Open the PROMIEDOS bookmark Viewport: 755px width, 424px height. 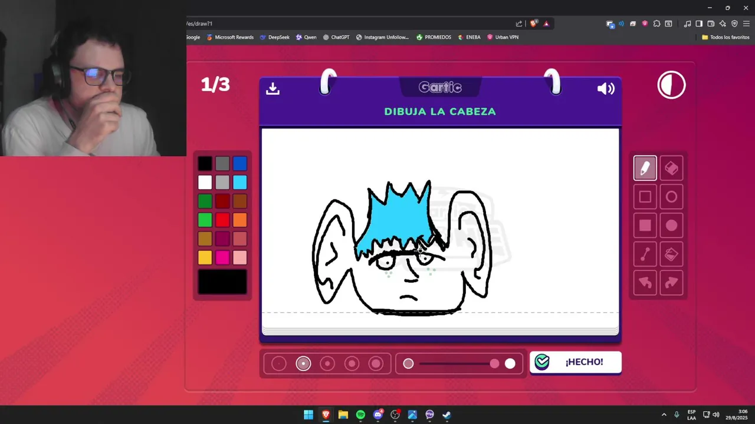(x=434, y=37)
